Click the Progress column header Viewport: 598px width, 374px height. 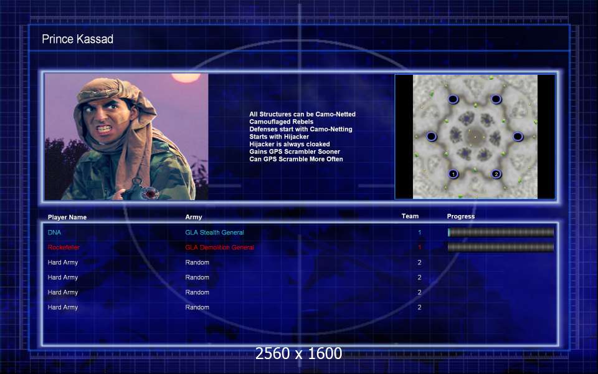461,216
